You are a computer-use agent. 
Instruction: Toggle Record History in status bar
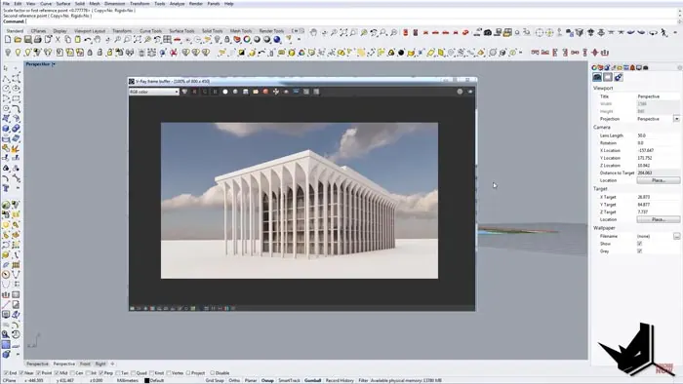(340, 380)
